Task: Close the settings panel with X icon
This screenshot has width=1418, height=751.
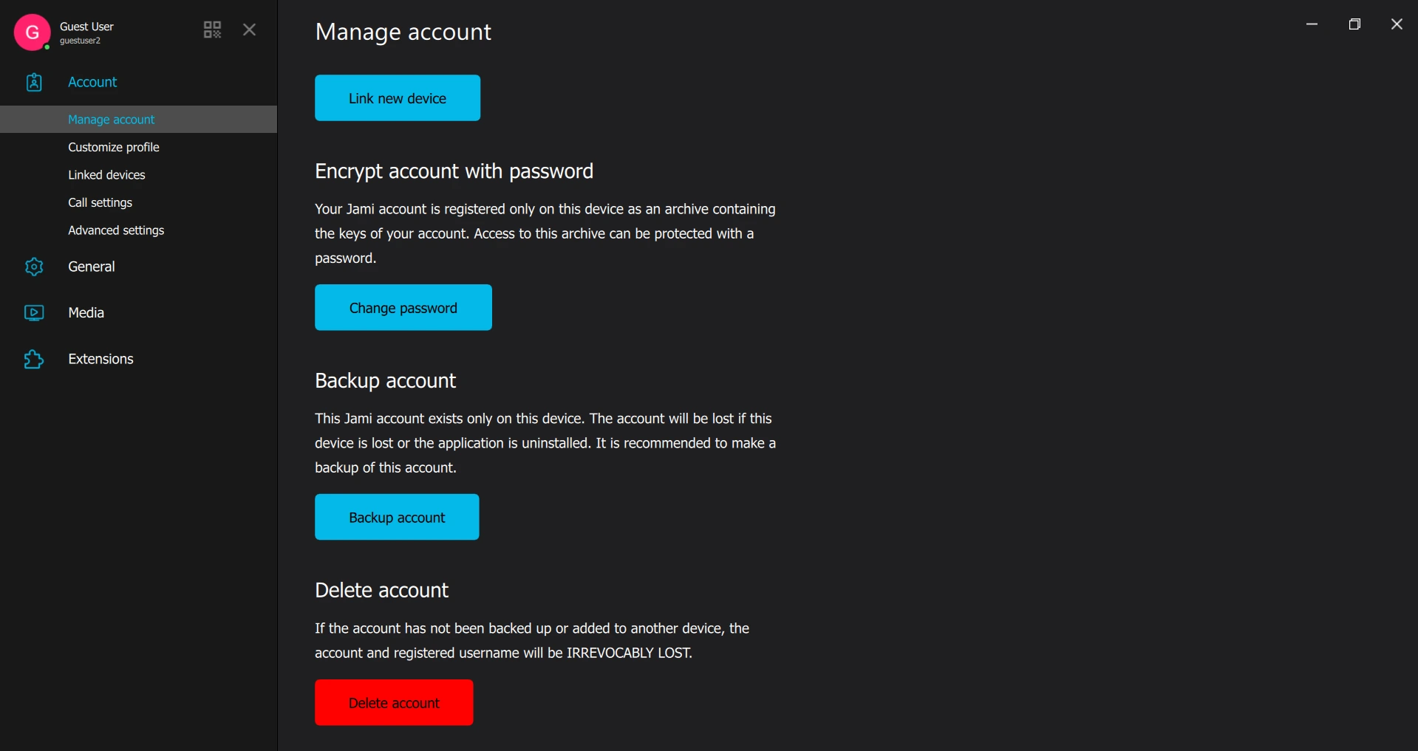Action: tap(249, 30)
